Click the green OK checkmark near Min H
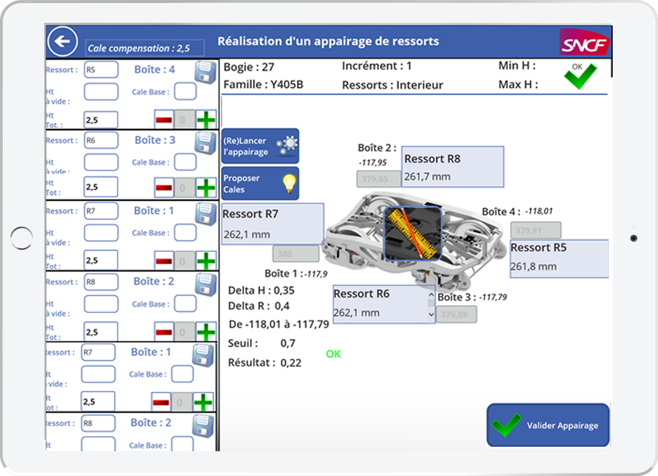This screenshot has height=476, width=658. point(579,76)
